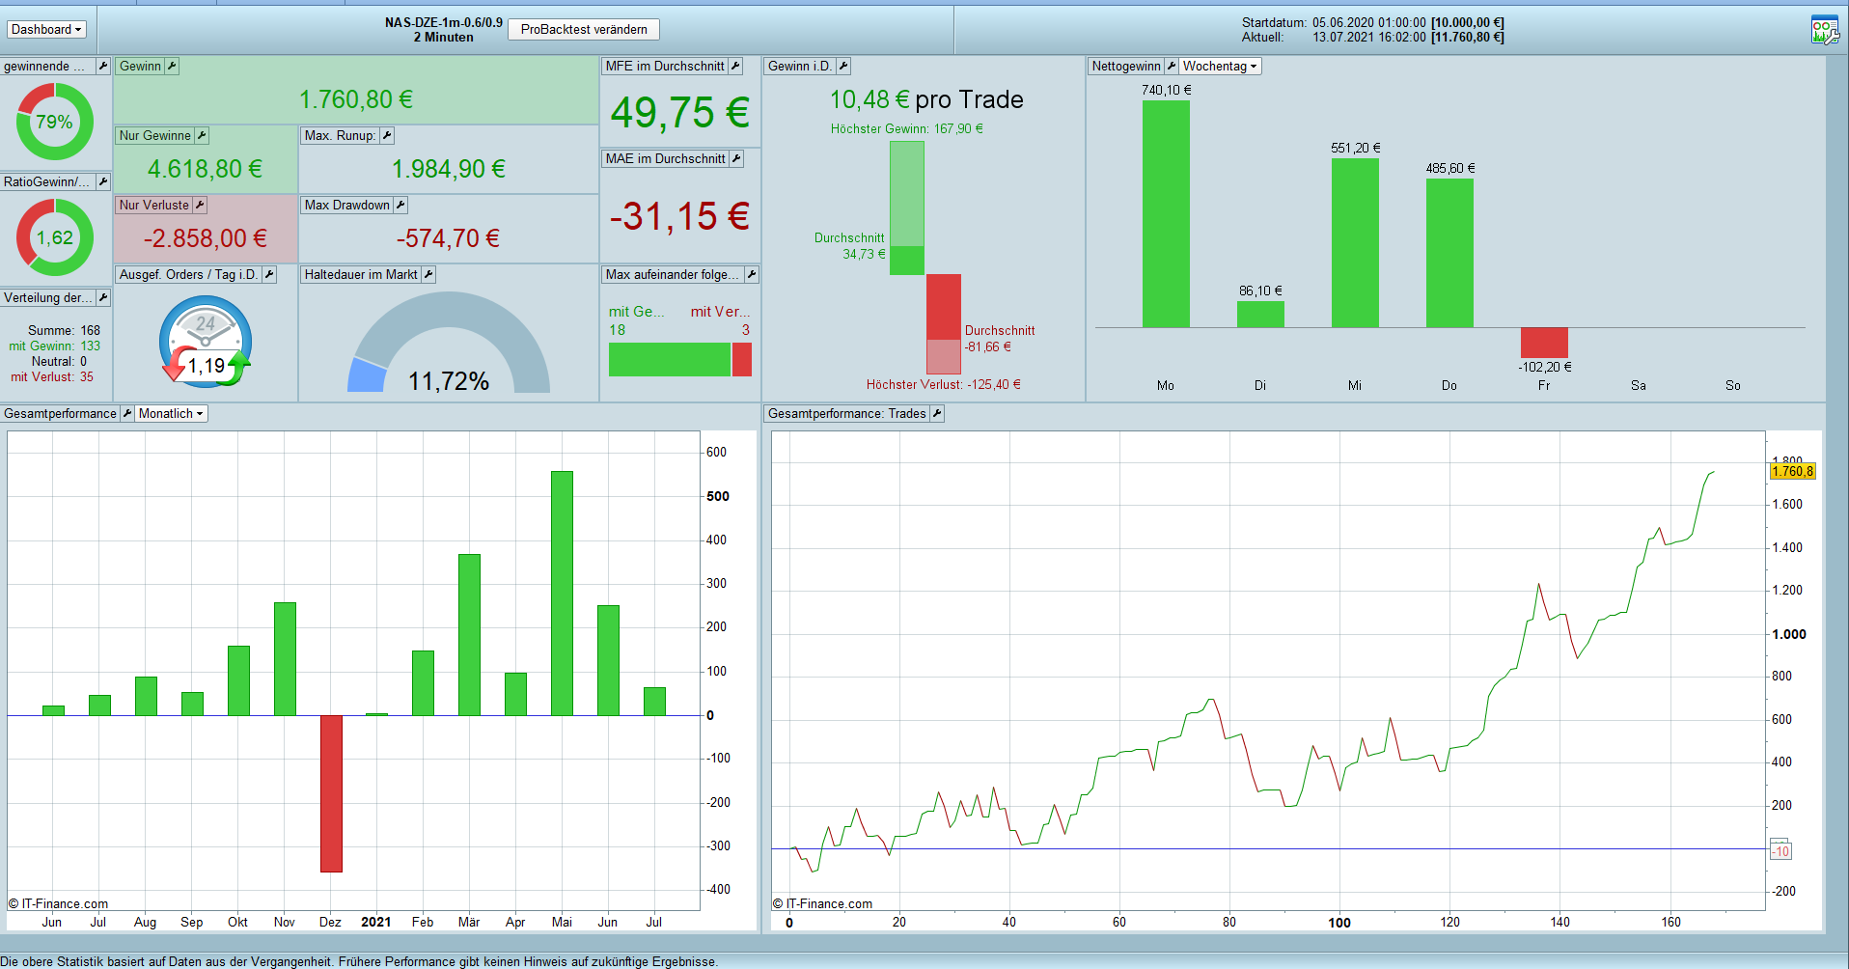Click the ProBacktest verändern button
Viewport: 1849px width, 969px height.
pyautogui.click(x=584, y=29)
